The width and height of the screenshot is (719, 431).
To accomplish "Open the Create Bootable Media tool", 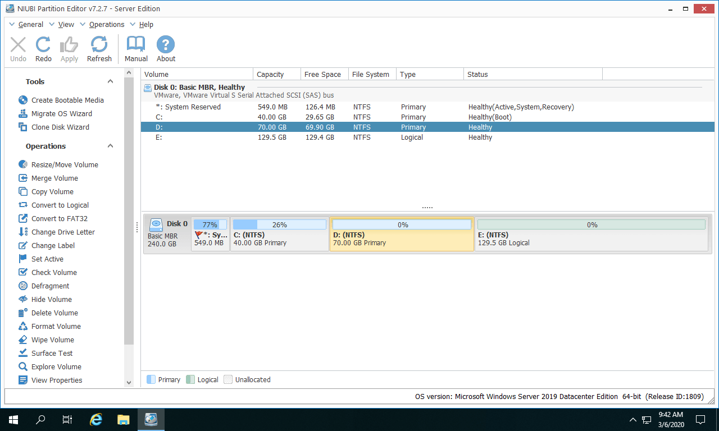I will [x=67, y=100].
